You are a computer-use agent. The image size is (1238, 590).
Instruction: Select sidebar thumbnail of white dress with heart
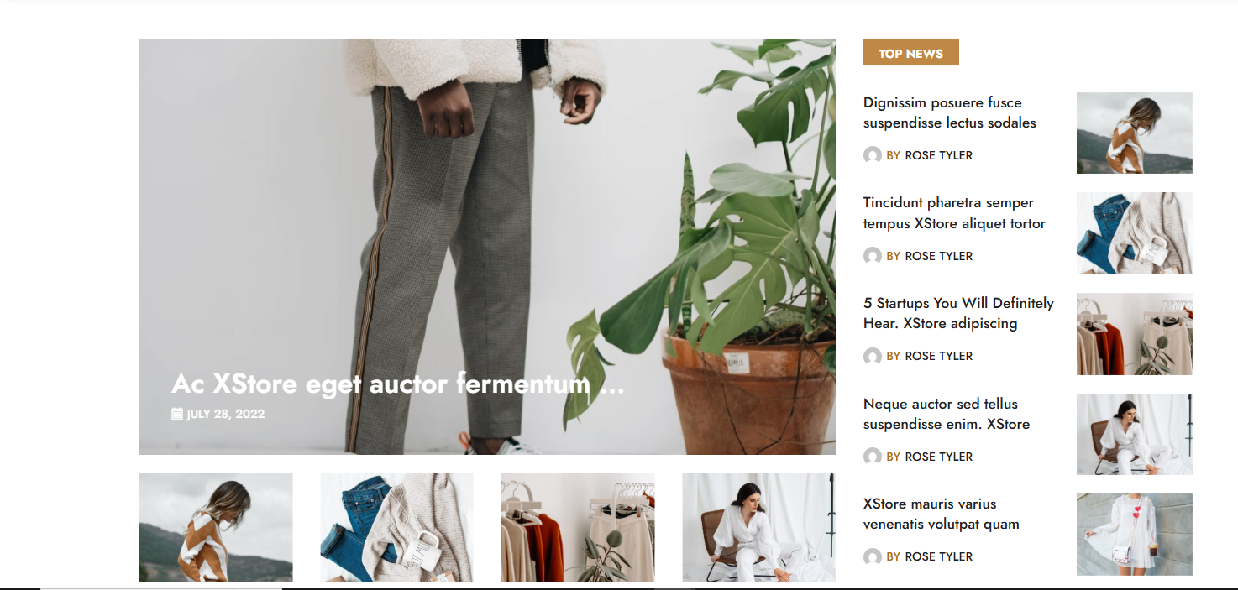click(x=1135, y=535)
